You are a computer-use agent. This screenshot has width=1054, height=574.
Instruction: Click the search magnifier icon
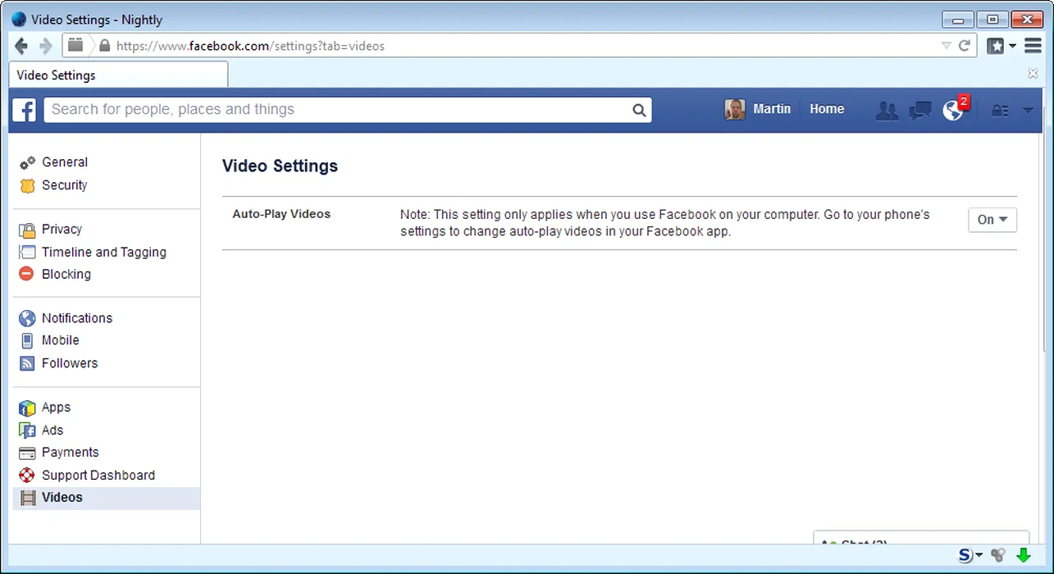pyautogui.click(x=639, y=110)
